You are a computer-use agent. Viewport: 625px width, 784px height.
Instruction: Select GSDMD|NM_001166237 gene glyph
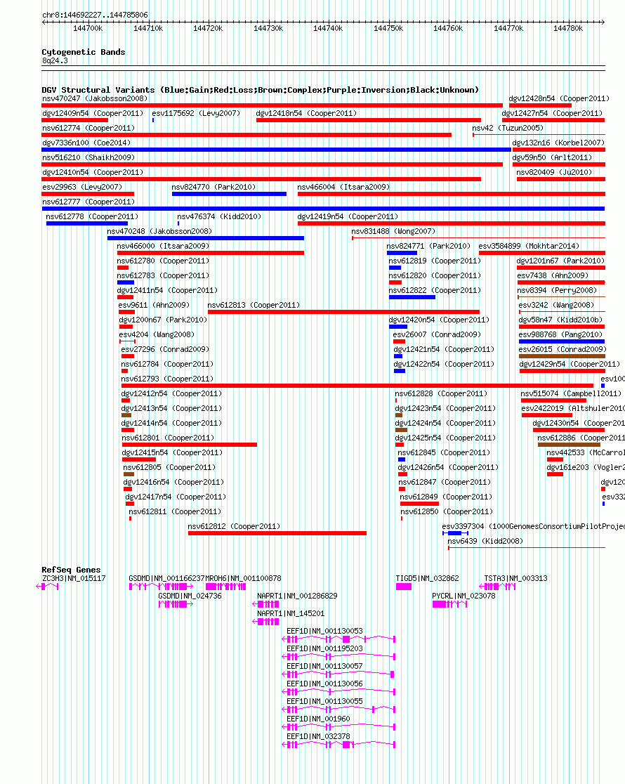pyautogui.click(x=161, y=587)
